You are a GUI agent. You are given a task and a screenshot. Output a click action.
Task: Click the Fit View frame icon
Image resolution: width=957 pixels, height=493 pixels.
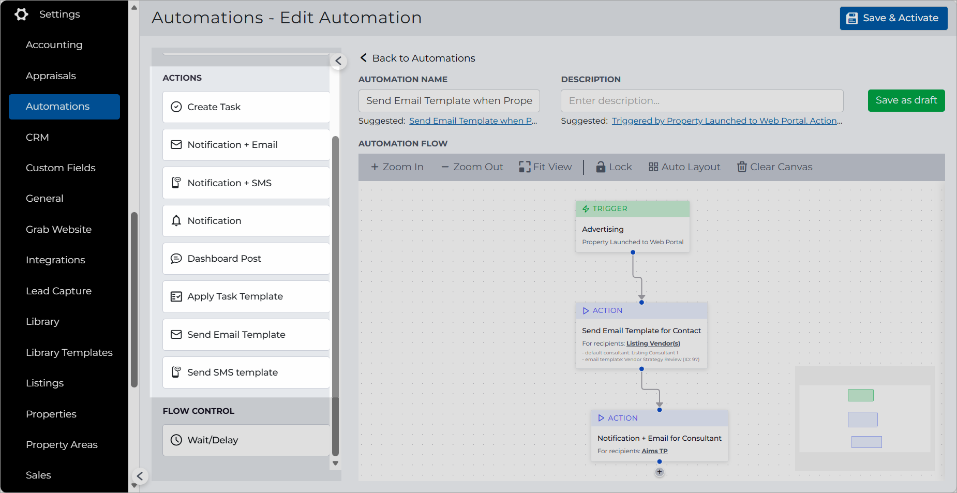[525, 167]
